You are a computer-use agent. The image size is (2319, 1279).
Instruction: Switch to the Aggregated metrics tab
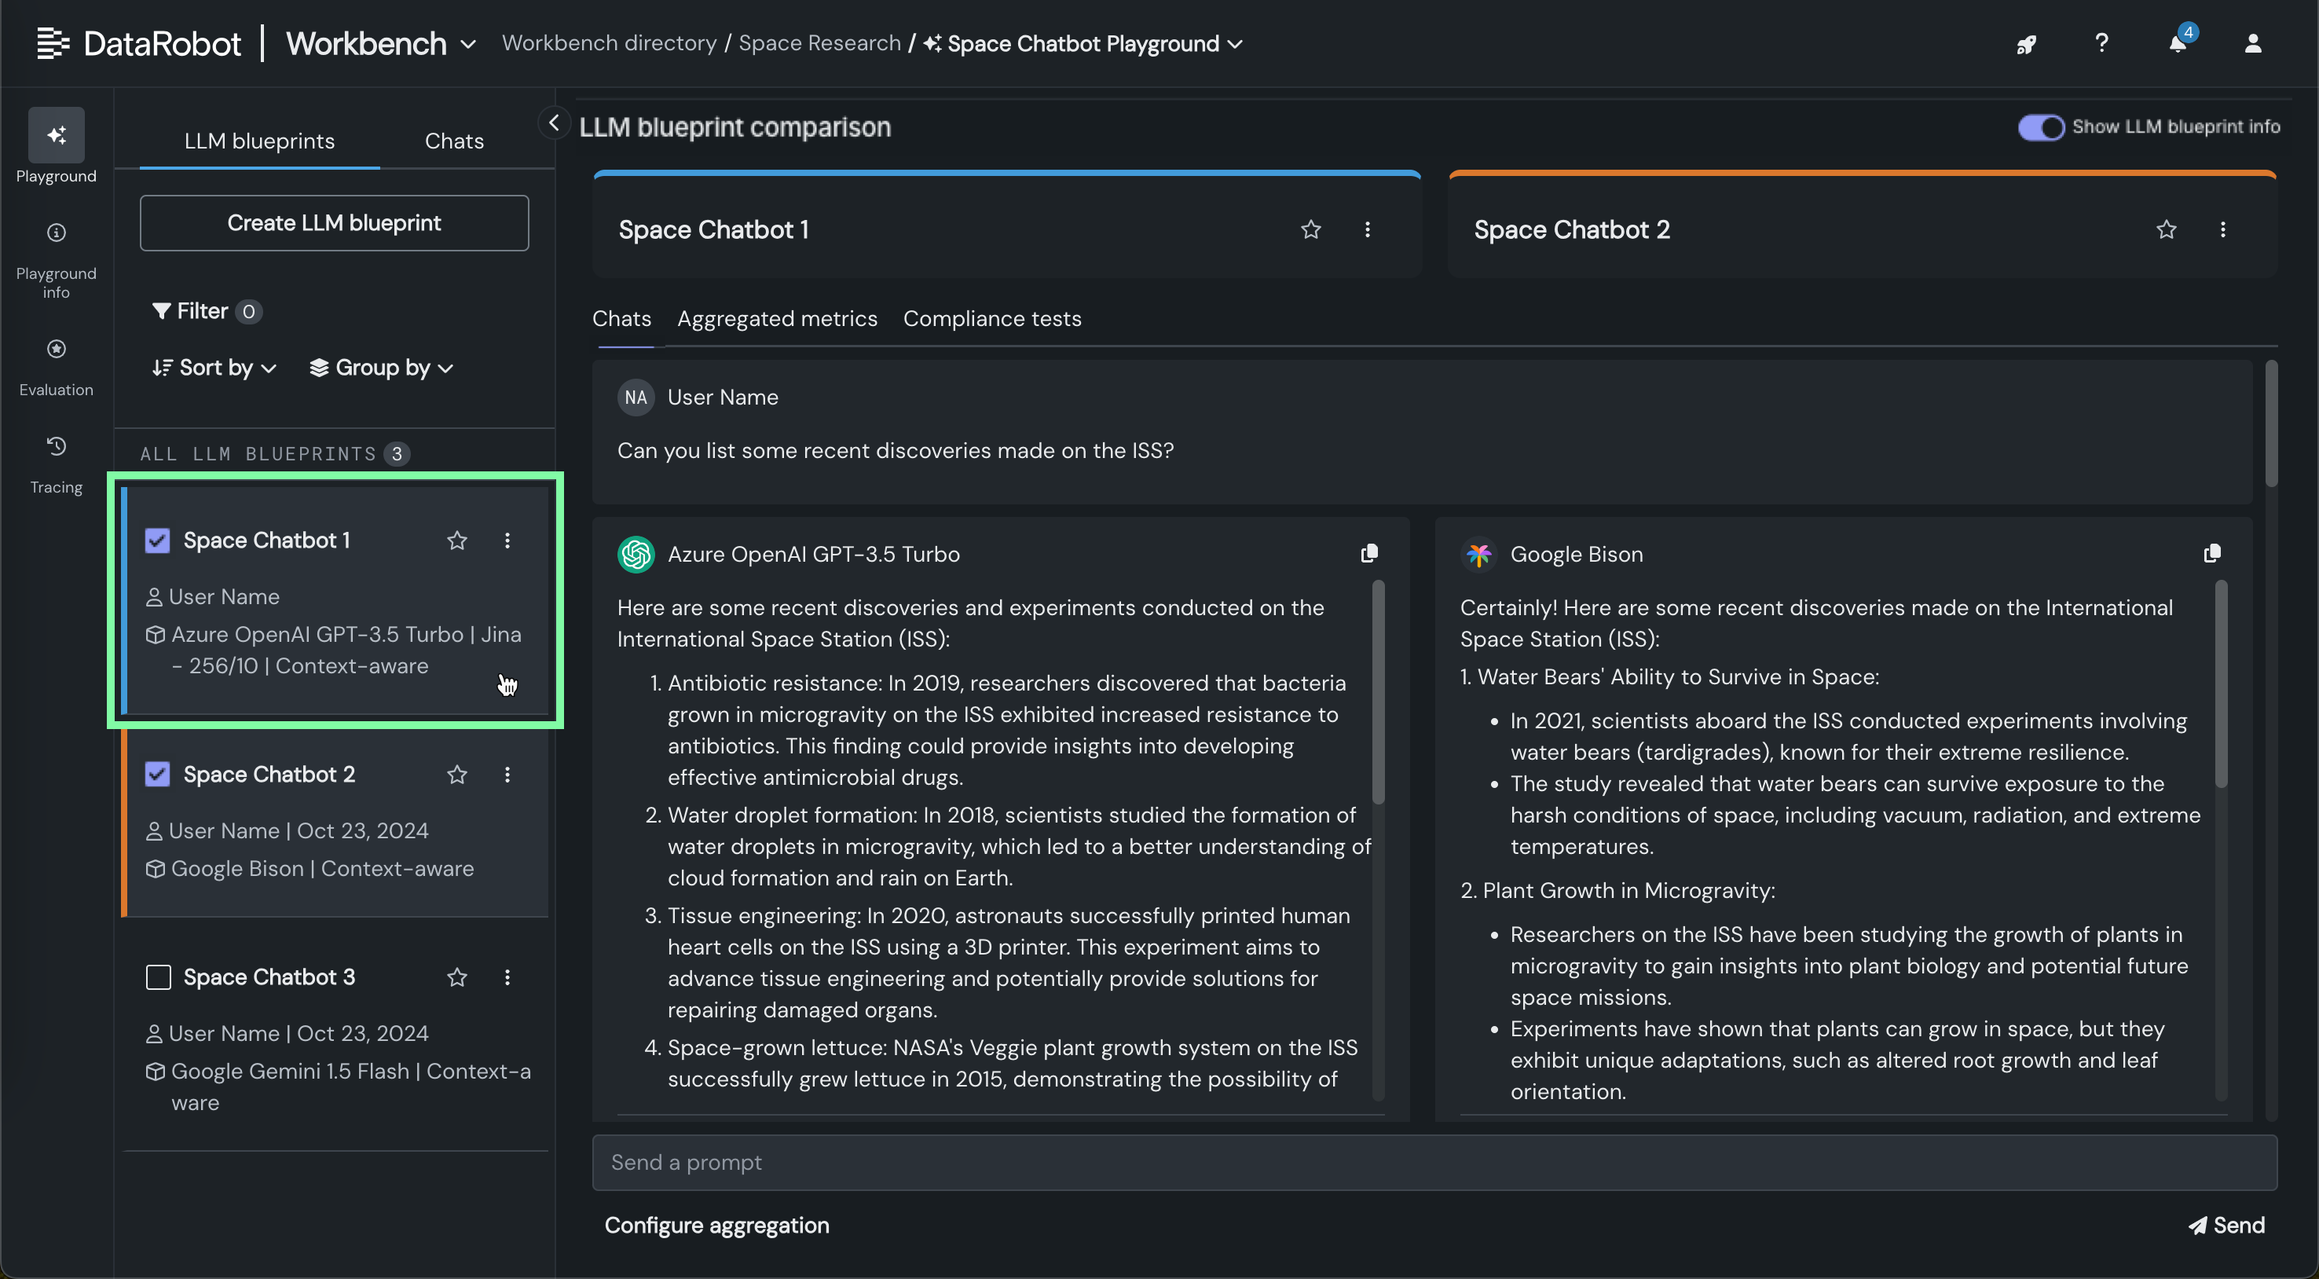(776, 319)
